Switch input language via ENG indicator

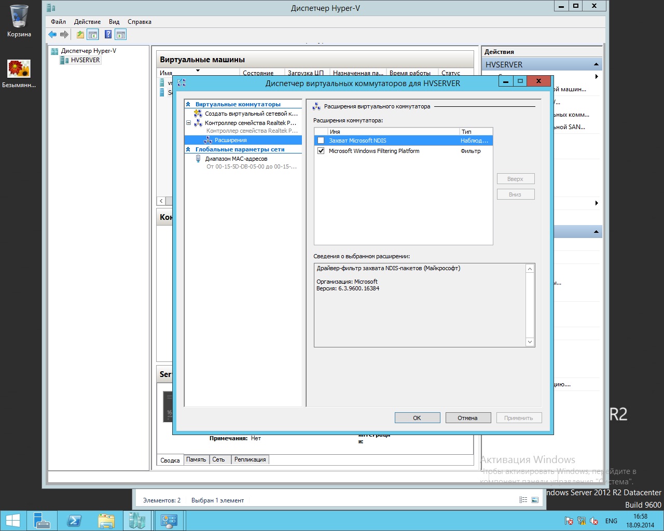pyautogui.click(x=612, y=521)
